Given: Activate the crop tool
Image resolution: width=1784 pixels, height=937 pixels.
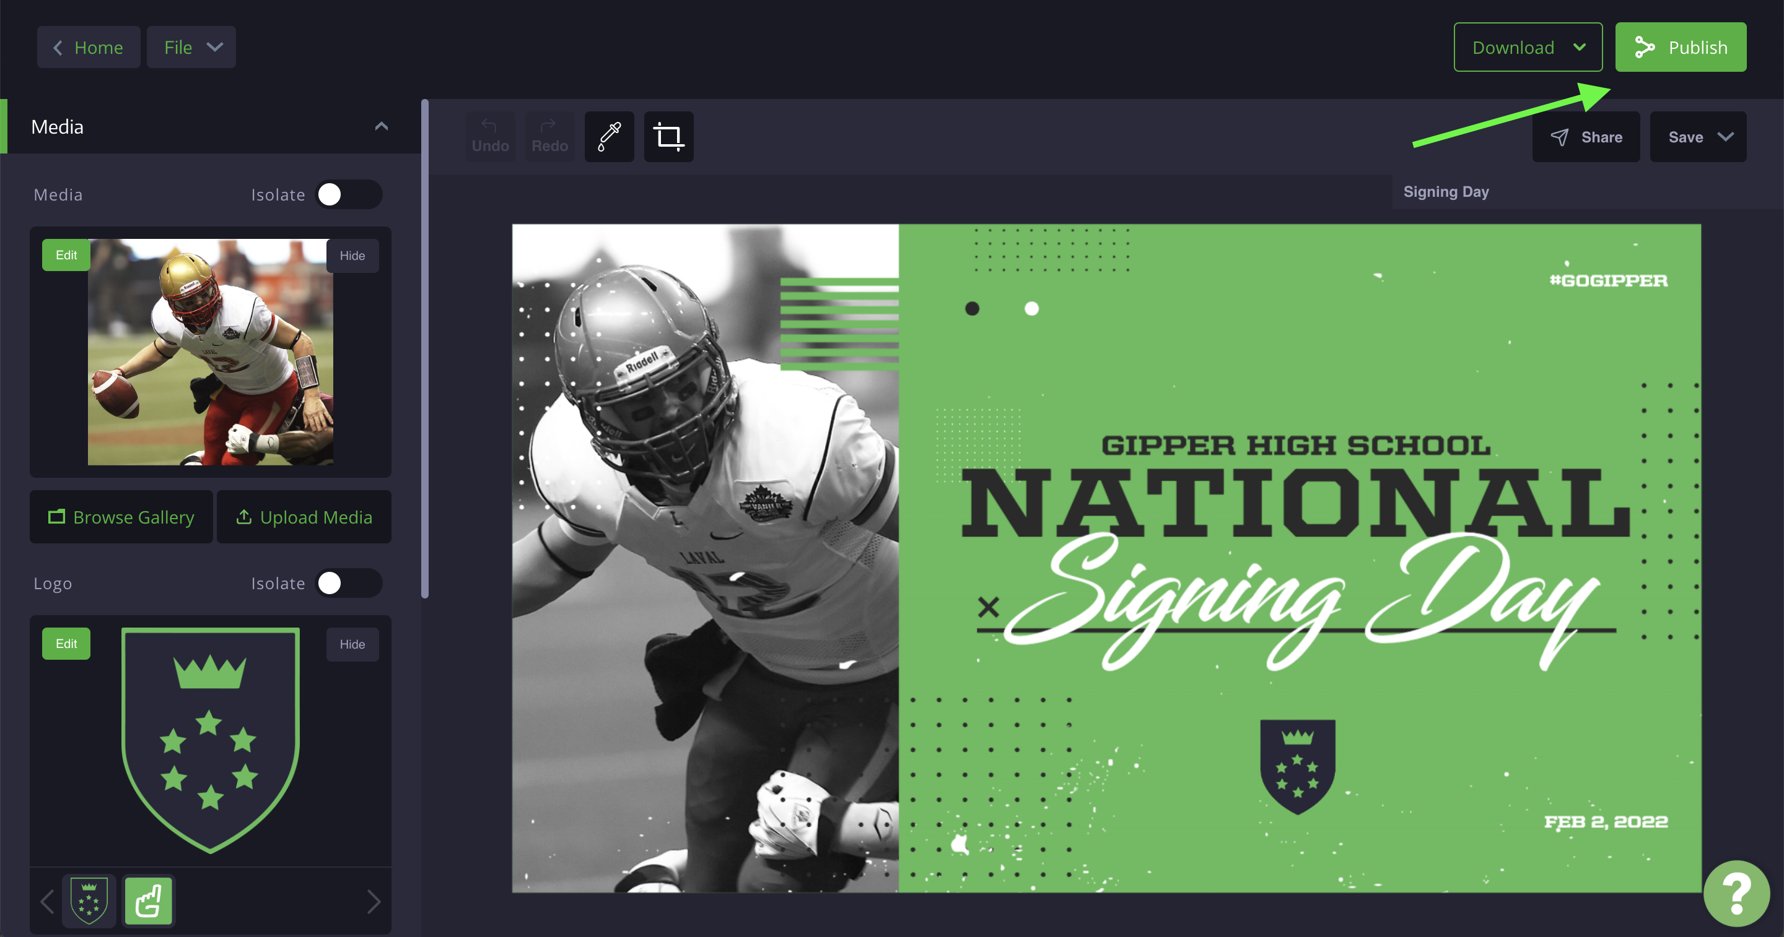Looking at the screenshot, I should click(x=668, y=136).
